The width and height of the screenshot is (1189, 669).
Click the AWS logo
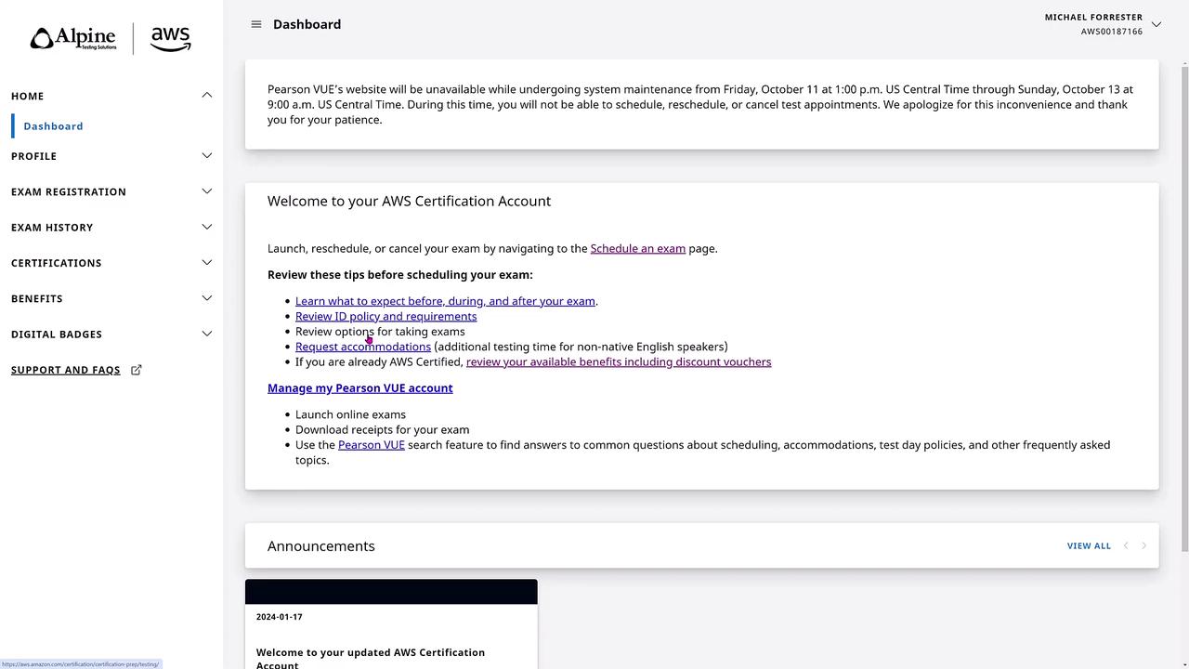(x=171, y=39)
